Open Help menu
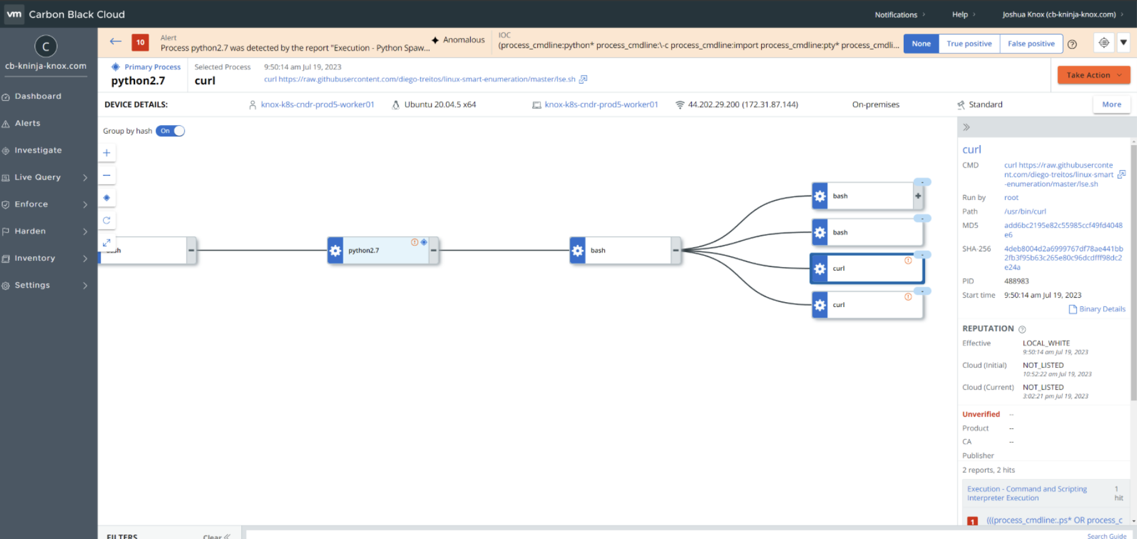1137x539 pixels. click(963, 14)
